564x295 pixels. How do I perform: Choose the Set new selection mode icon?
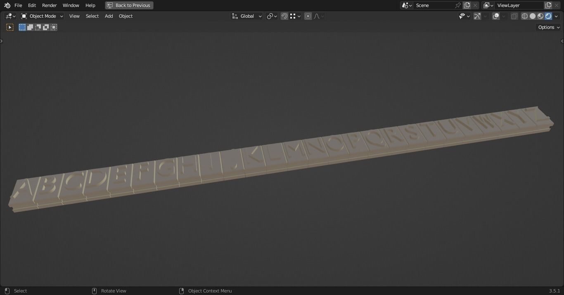(x=22, y=27)
